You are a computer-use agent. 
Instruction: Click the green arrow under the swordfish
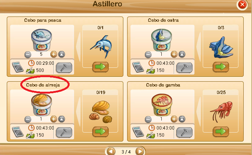tap(100, 67)
